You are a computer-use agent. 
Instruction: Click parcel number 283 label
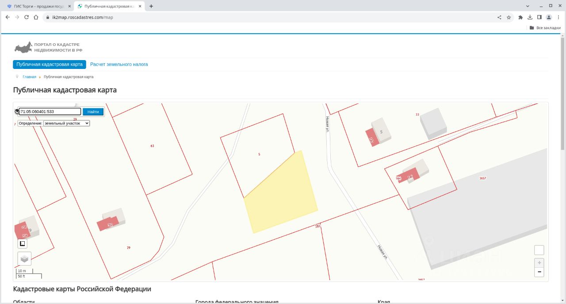pyautogui.click(x=317, y=226)
